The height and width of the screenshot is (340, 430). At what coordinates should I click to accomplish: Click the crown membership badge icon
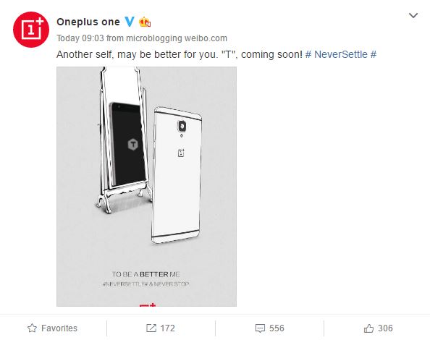pos(145,22)
